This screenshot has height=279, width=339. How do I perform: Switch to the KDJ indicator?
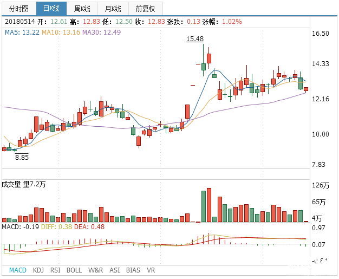tap(38, 270)
